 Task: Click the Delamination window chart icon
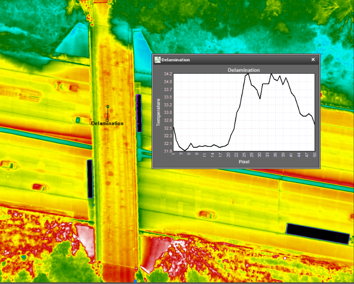pos(158,59)
